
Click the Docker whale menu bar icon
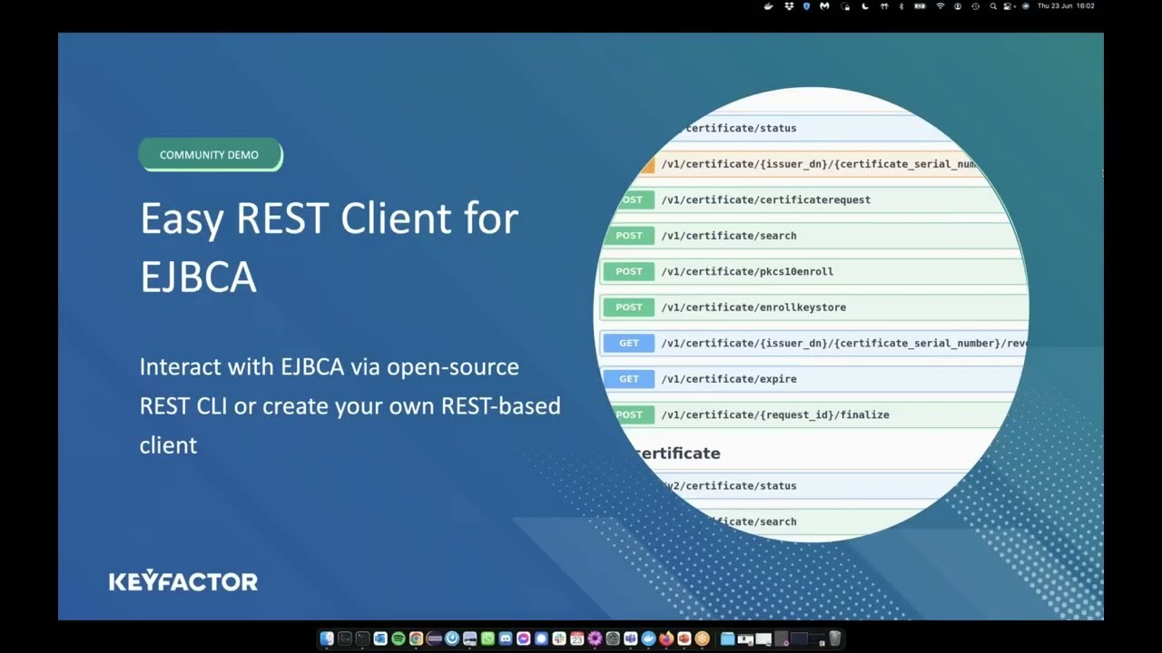[769, 5]
